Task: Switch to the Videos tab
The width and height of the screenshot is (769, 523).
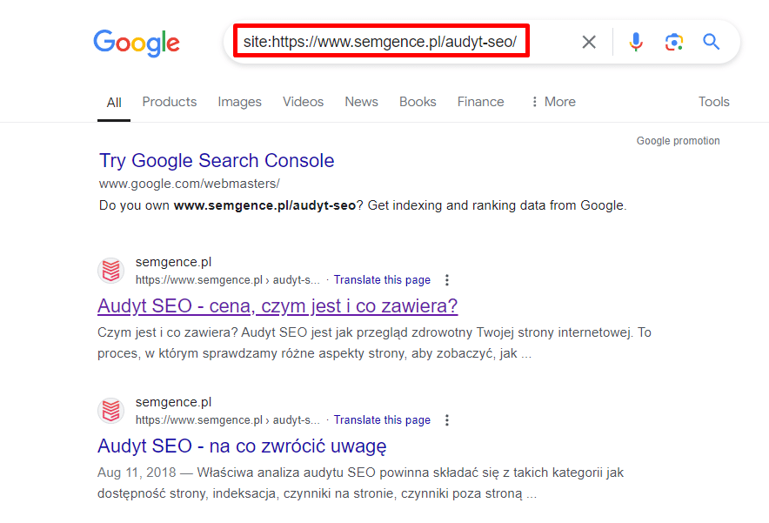Action: 303,102
